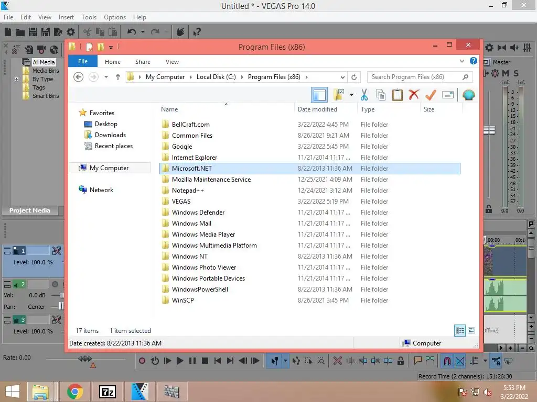Click the Copy icon in Explorer toolbar
This screenshot has height=402, width=537.
pyautogui.click(x=381, y=95)
